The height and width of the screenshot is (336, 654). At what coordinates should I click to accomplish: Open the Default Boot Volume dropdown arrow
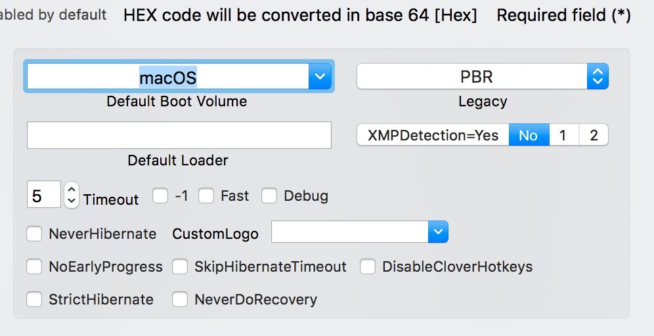pos(320,77)
